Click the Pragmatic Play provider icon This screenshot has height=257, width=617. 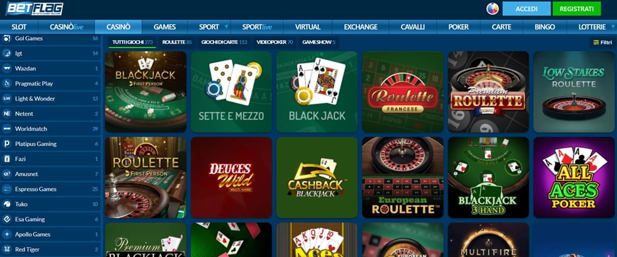7,84
